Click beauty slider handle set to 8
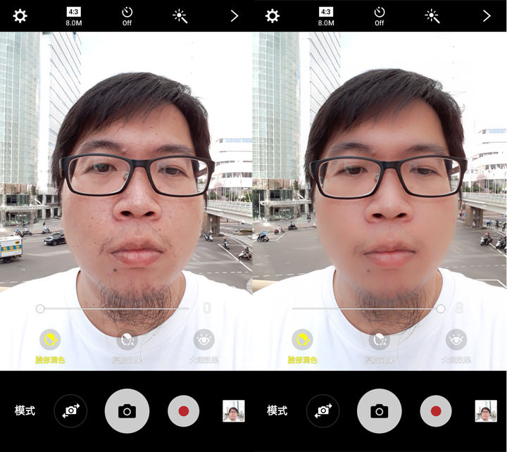507x452 pixels. [x=441, y=308]
